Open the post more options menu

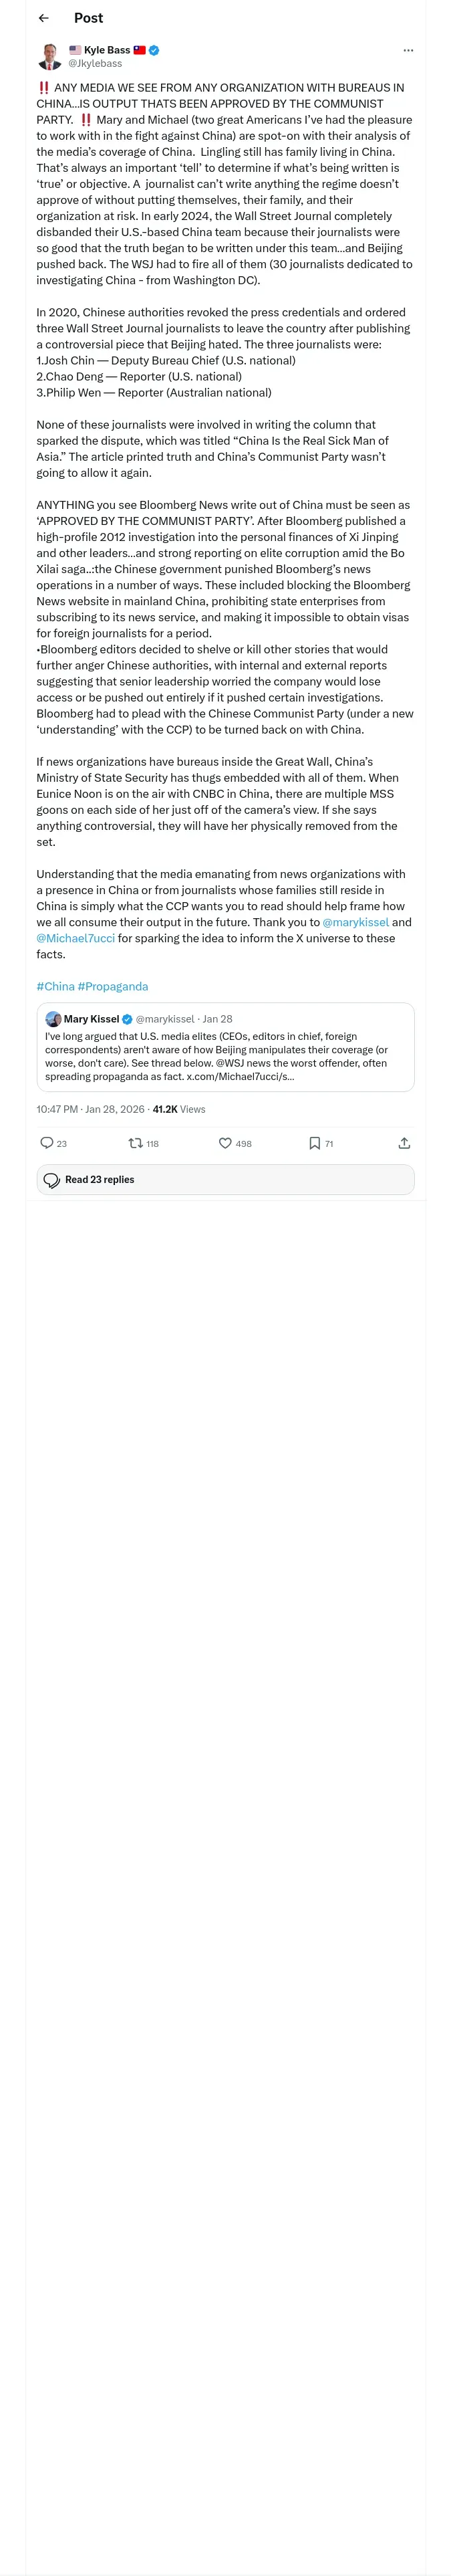(407, 50)
